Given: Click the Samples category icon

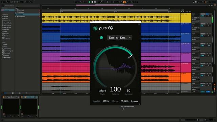Looking at the screenshot, I should pyautogui.click(x=3, y=34).
